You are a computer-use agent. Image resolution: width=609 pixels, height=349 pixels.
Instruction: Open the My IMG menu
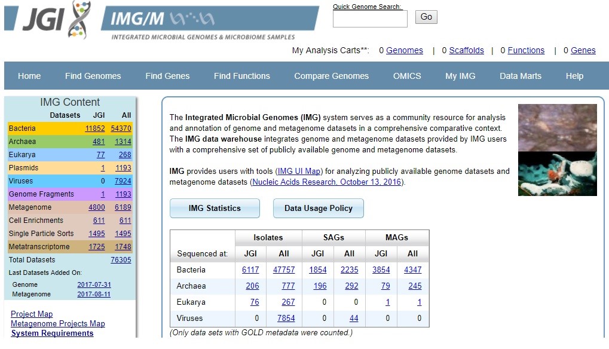tap(460, 76)
